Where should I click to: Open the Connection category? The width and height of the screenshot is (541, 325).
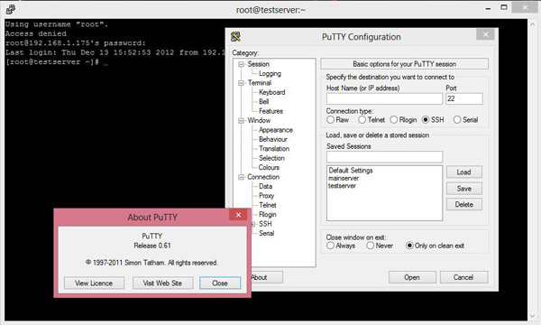[263, 177]
